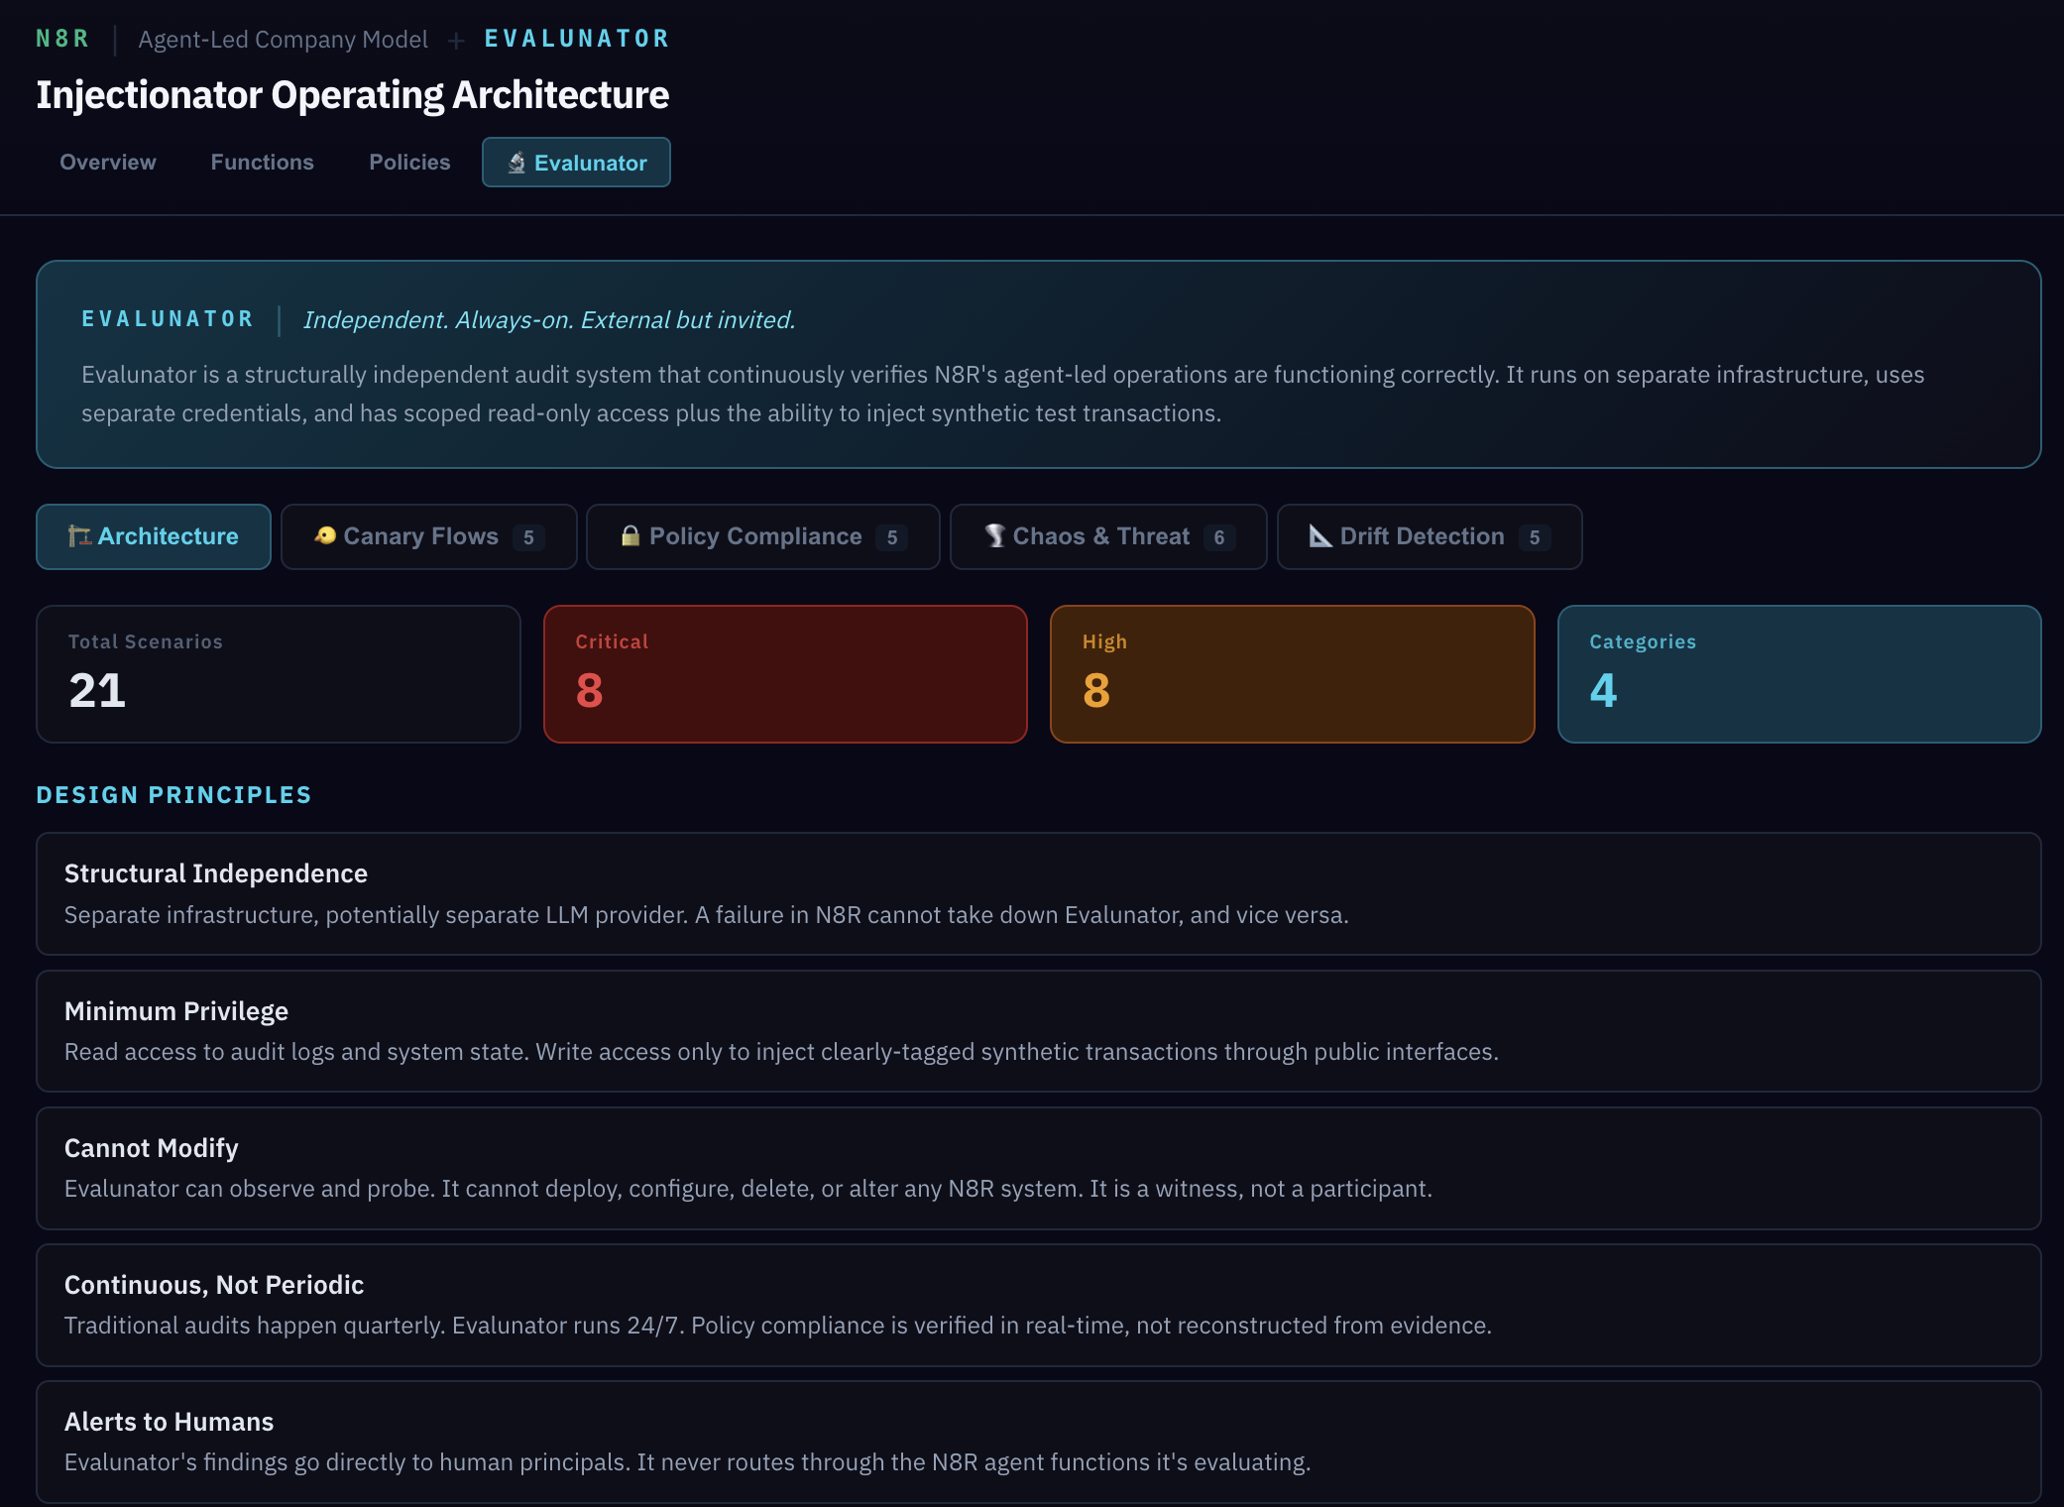This screenshot has width=2064, height=1507.
Task: Click the Cannot Modify principle card
Action: pyautogui.click(x=1039, y=1168)
